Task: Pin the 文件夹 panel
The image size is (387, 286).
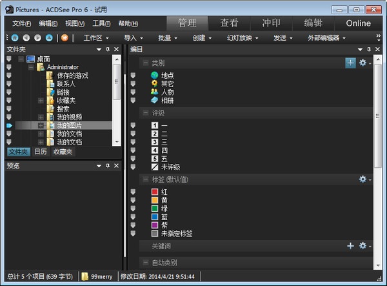Action: 108,50
